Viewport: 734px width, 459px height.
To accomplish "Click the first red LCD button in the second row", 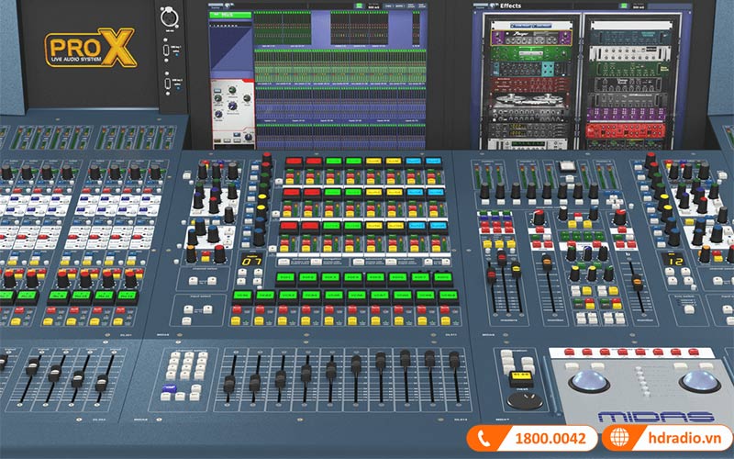I will click(292, 193).
